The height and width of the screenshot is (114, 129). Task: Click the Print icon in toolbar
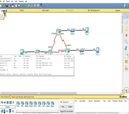pyautogui.click(x=10, y=6)
